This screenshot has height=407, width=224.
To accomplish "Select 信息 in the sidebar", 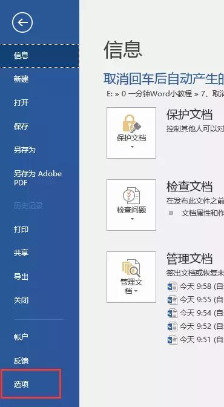I will click(39, 56).
